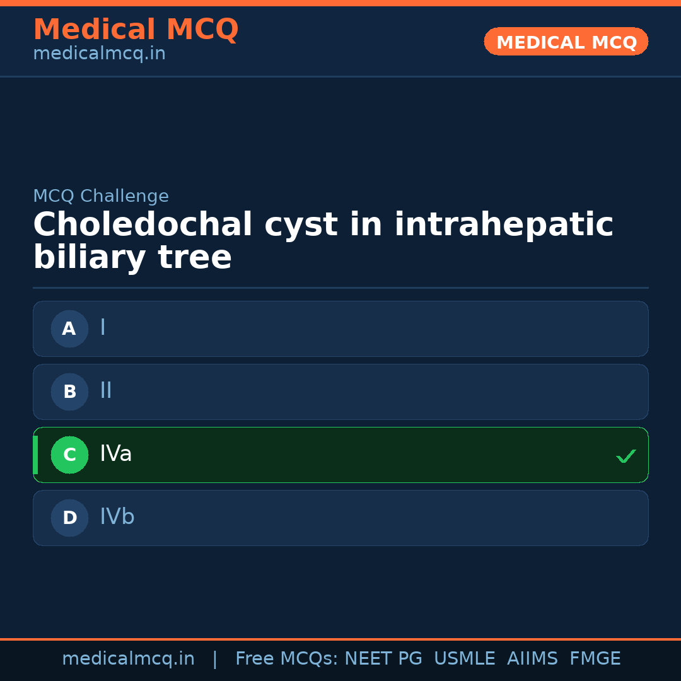Open the medicalmcq.in link under header title
The image size is (681, 681).
[x=99, y=54]
